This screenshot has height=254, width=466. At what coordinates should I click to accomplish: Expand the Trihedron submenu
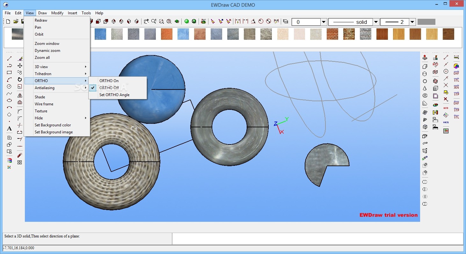(x=56, y=74)
